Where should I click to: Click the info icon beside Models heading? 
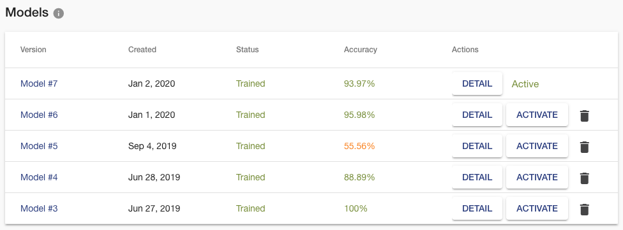[59, 13]
